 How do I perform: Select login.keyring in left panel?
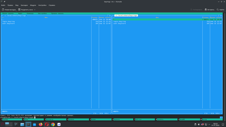[x=8, y=22]
